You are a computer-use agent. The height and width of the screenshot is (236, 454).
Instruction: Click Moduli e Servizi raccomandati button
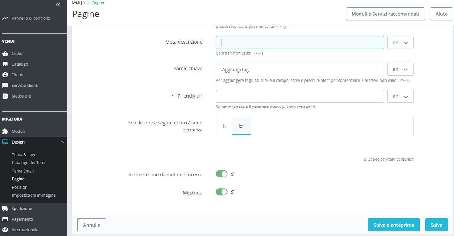385,14
